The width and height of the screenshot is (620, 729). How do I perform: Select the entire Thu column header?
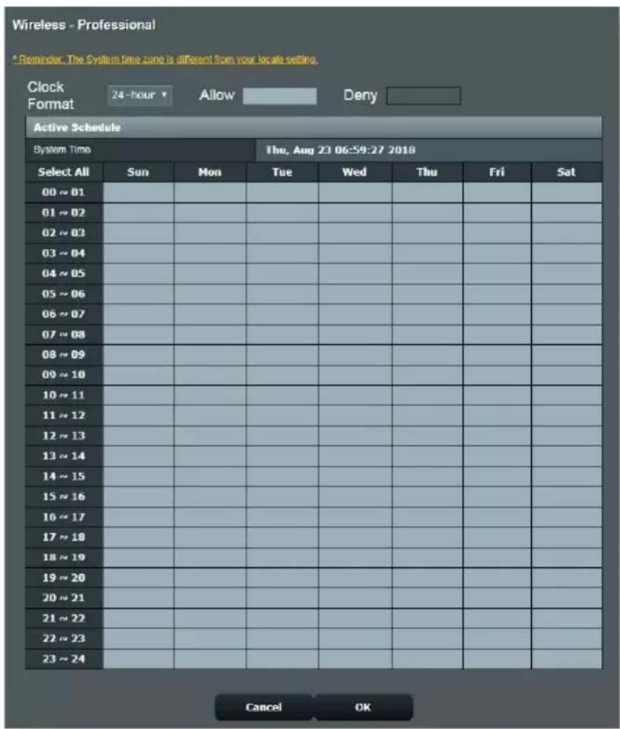(427, 172)
